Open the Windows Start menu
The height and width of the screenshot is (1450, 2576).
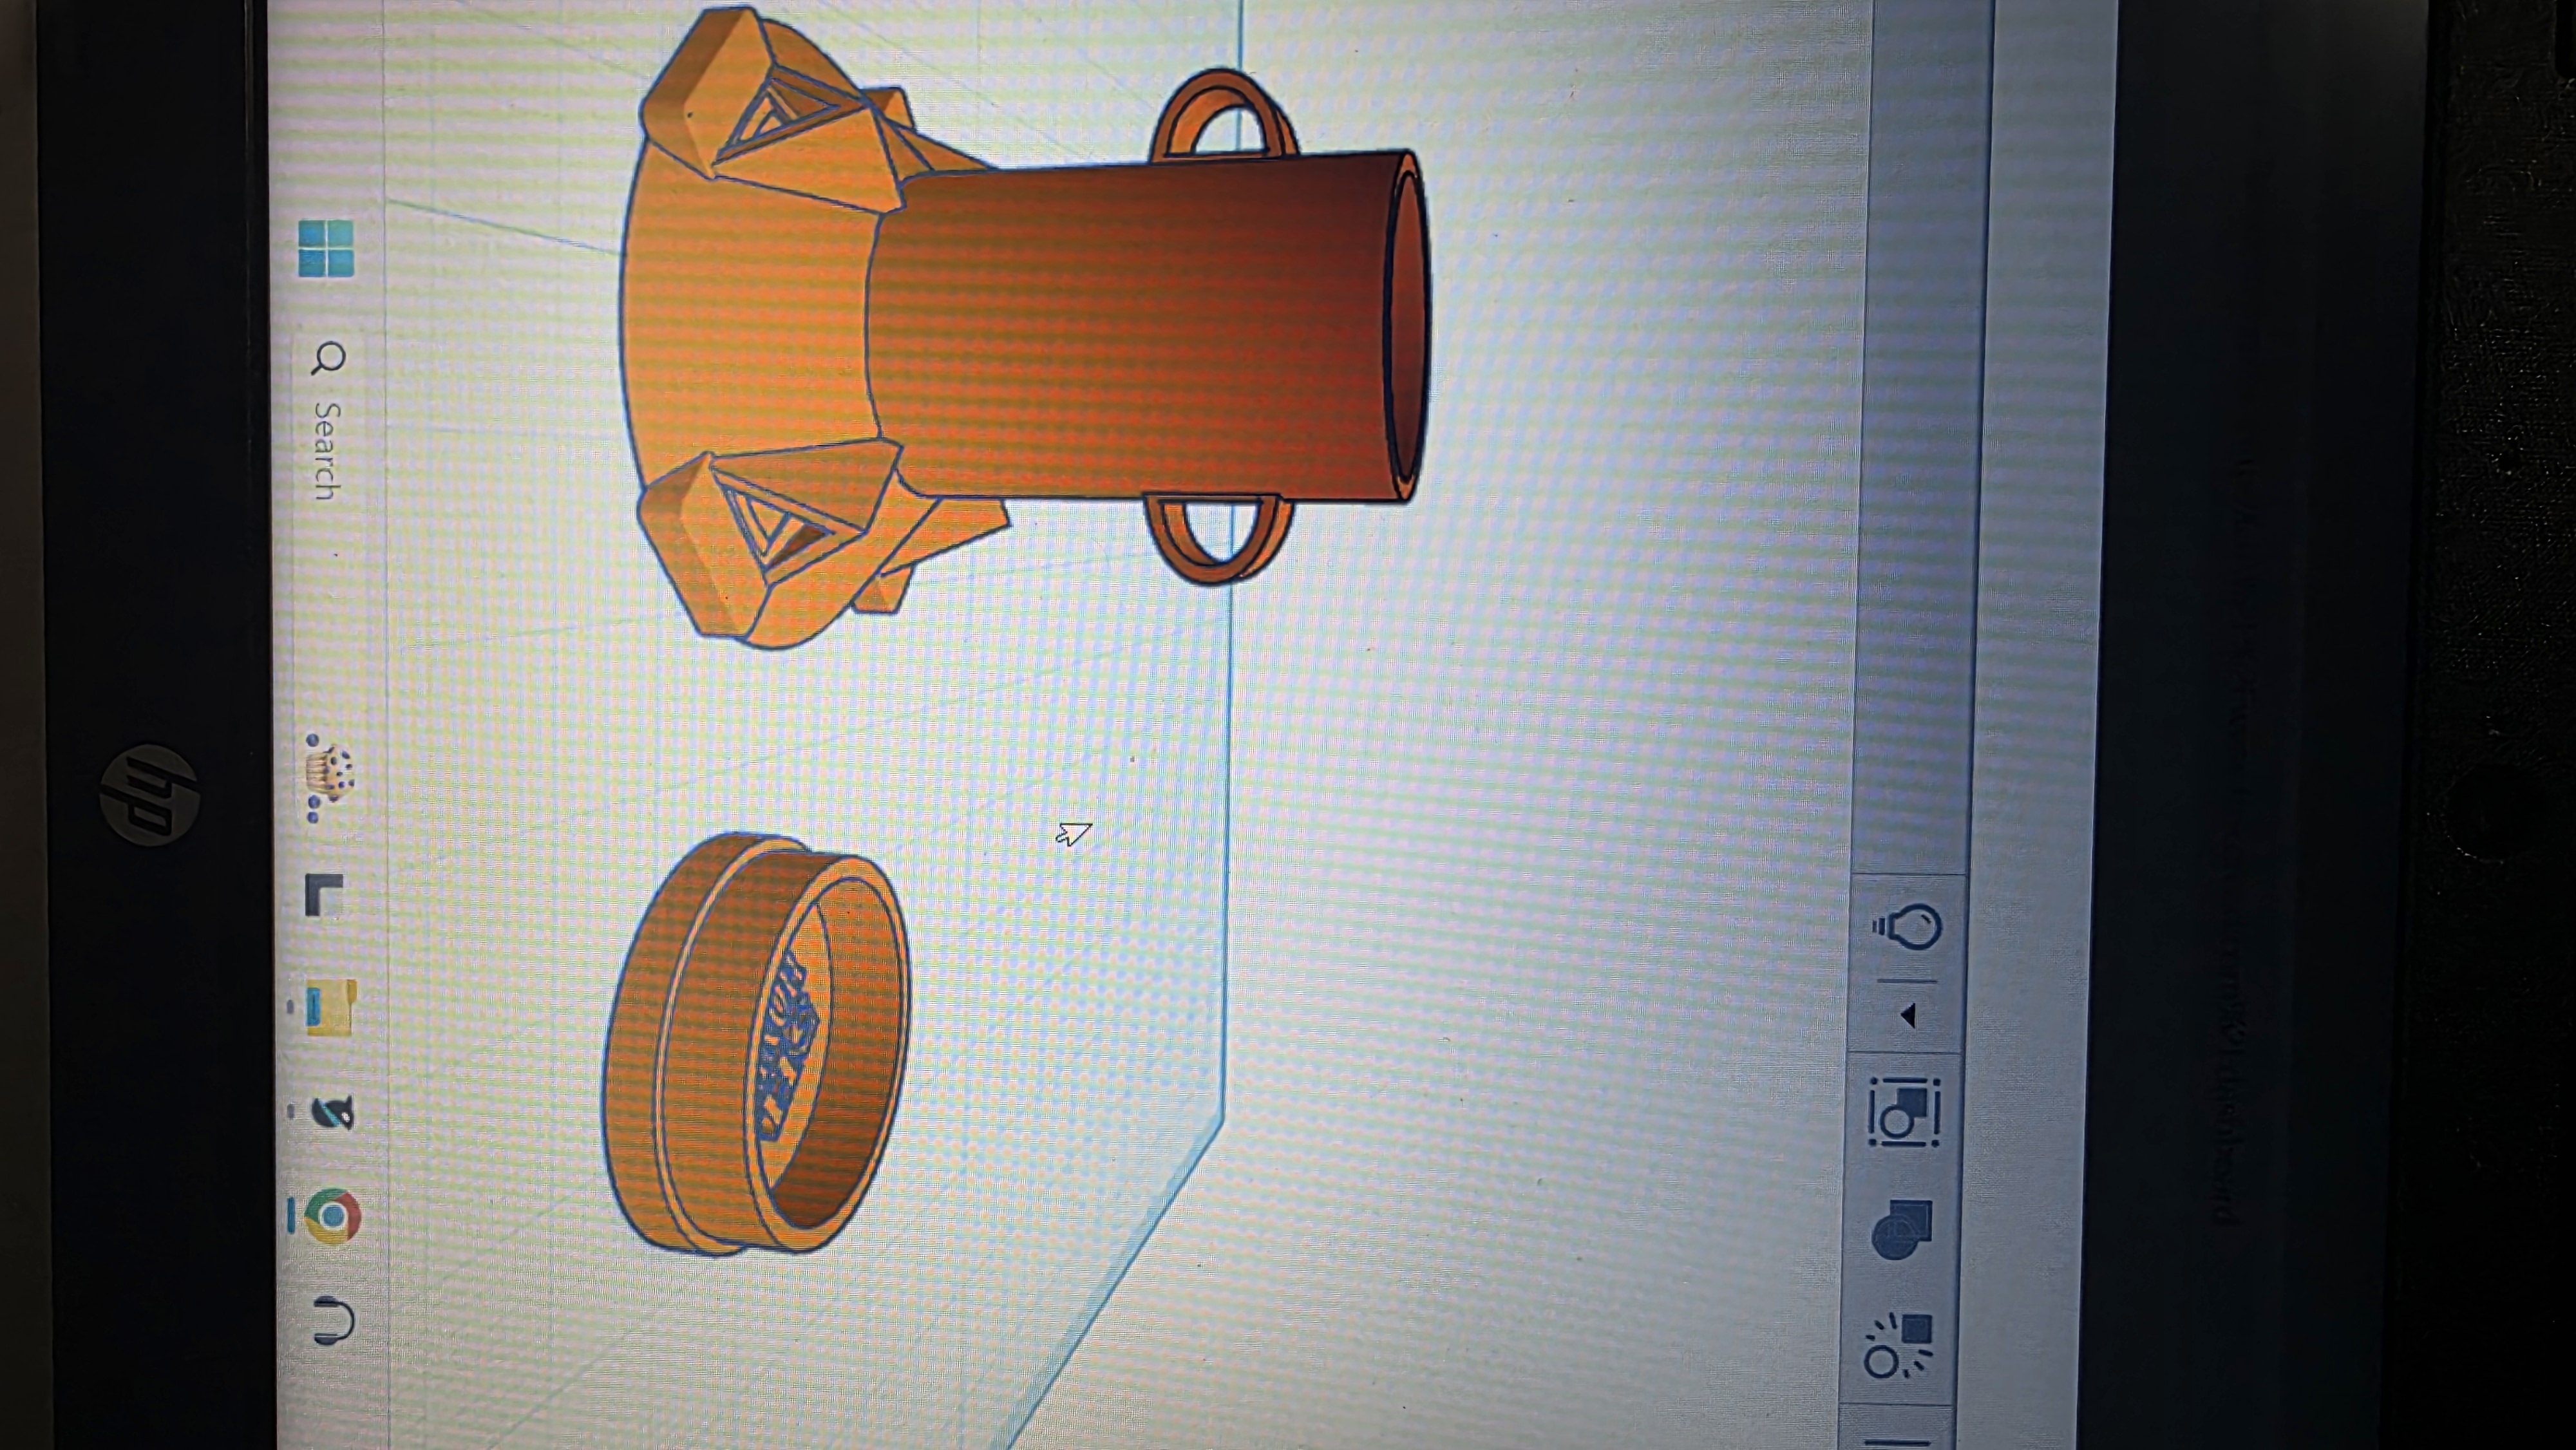326,248
